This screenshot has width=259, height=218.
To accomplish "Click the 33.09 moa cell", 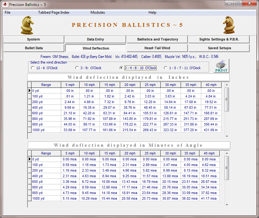I will [x=190, y=193].
